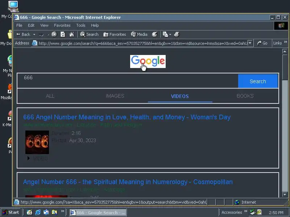290x217 pixels.
Task: Click the flaming 666 video thumbnail
Action: (x=37, y=142)
